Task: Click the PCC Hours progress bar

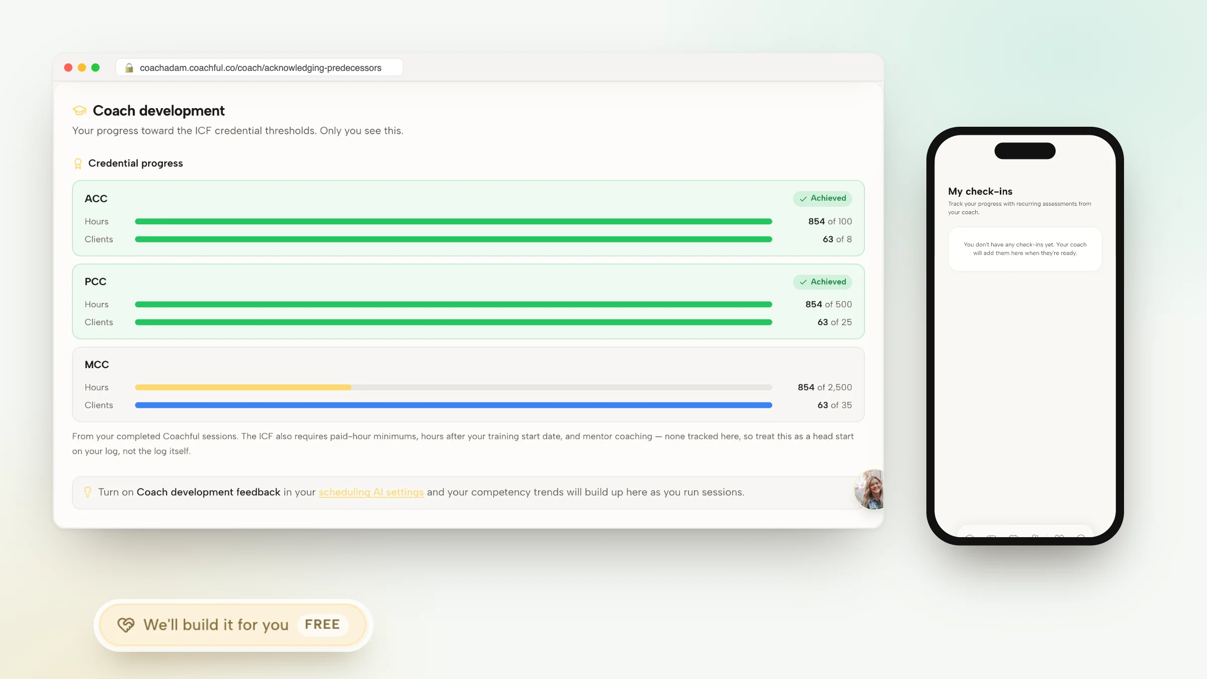Action: 454,304
